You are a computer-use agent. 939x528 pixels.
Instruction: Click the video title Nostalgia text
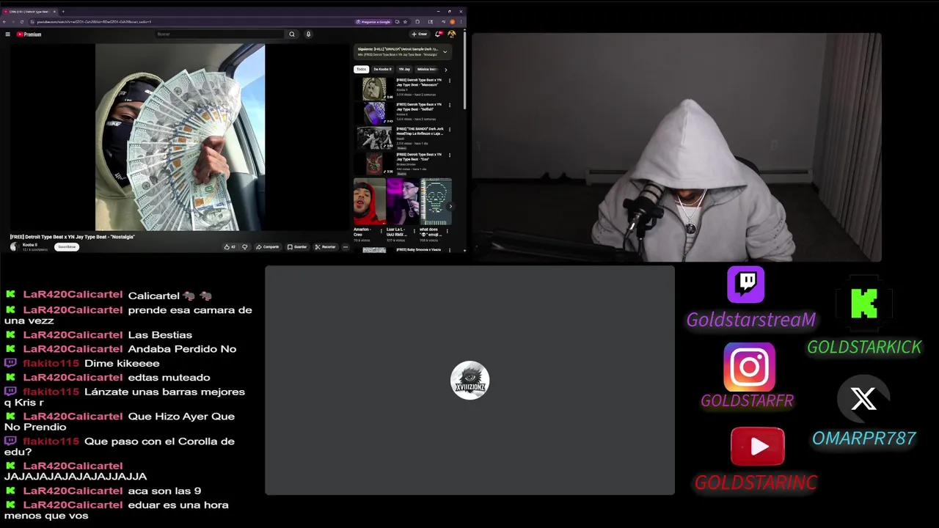point(73,237)
